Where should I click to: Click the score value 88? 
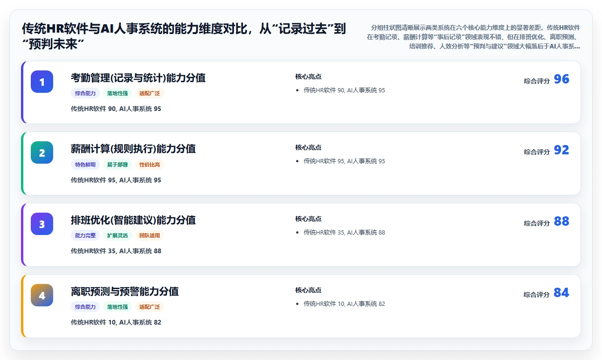click(x=561, y=222)
